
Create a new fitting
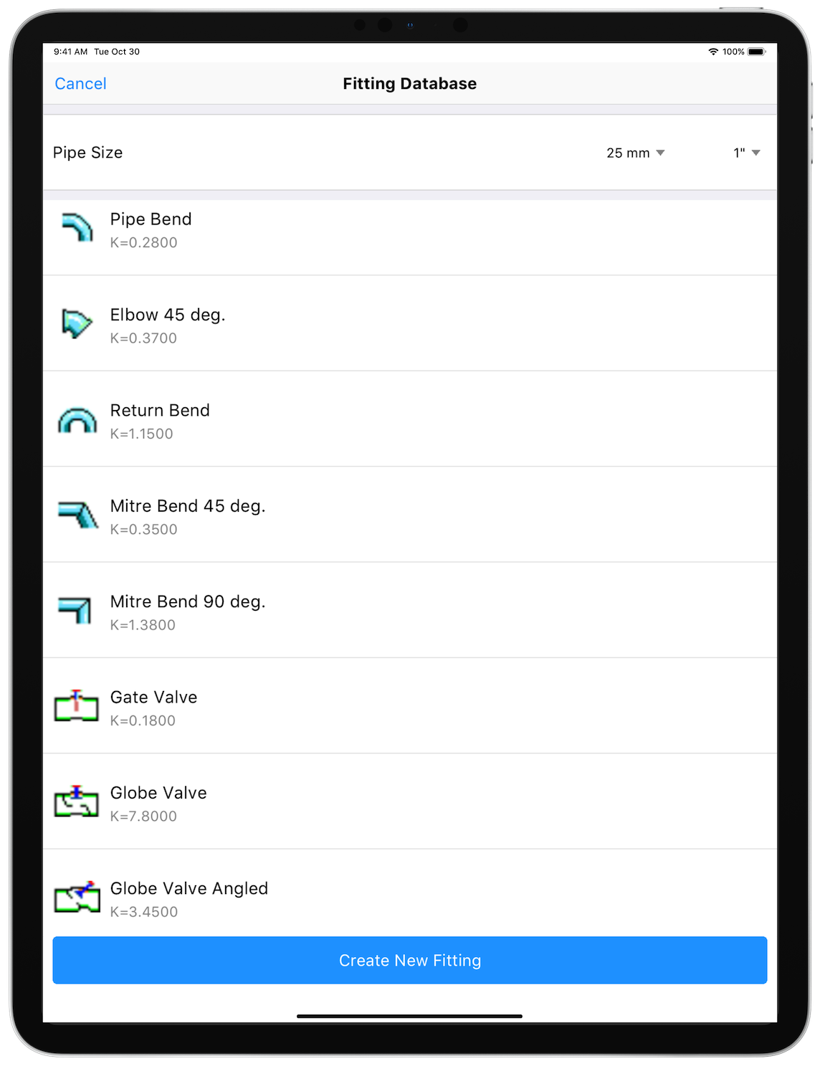point(410,960)
